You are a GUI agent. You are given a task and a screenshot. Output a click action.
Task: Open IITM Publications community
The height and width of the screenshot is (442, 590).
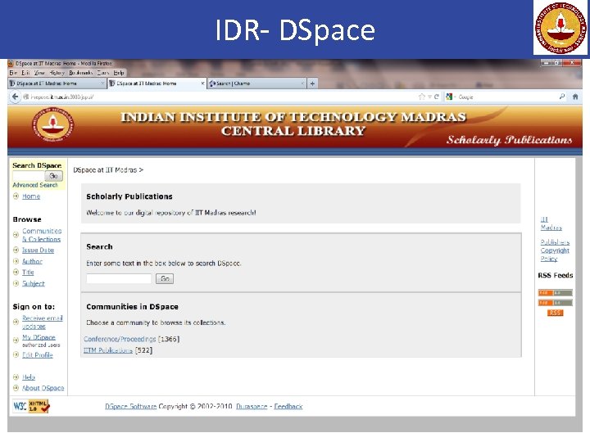pyautogui.click(x=108, y=350)
